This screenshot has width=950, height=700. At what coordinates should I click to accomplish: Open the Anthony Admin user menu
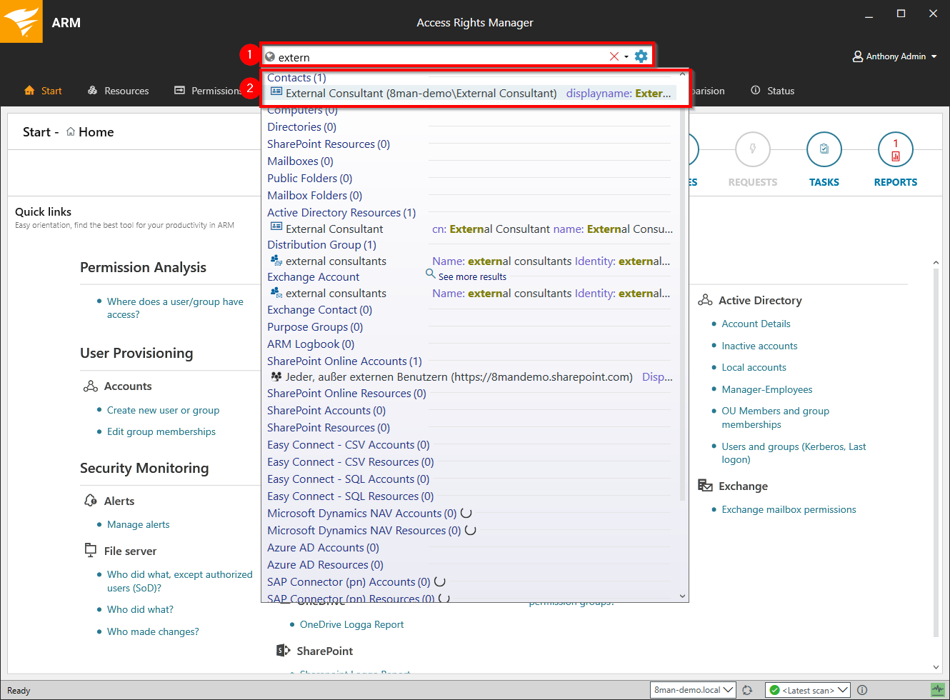pos(894,56)
